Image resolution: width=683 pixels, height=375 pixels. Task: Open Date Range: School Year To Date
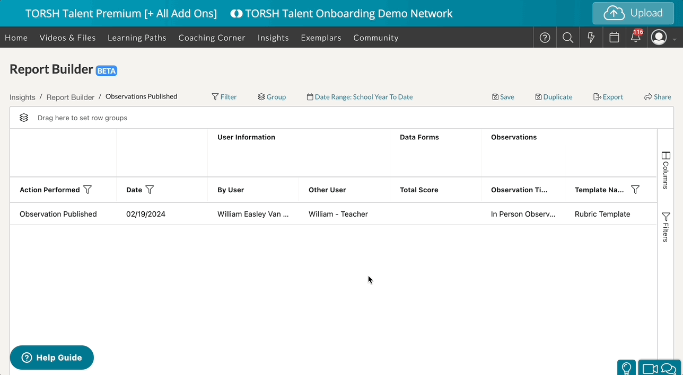360,97
